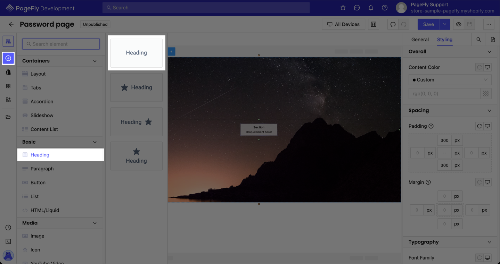Pick Heading preset with star above
Image resolution: width=500 pixels, height=264 pixels.
click(137, 156)
